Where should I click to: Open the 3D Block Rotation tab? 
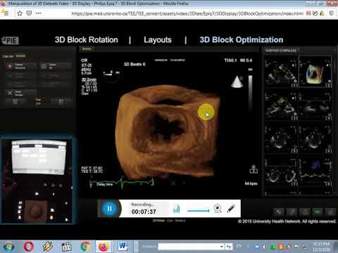coord(87,40)
